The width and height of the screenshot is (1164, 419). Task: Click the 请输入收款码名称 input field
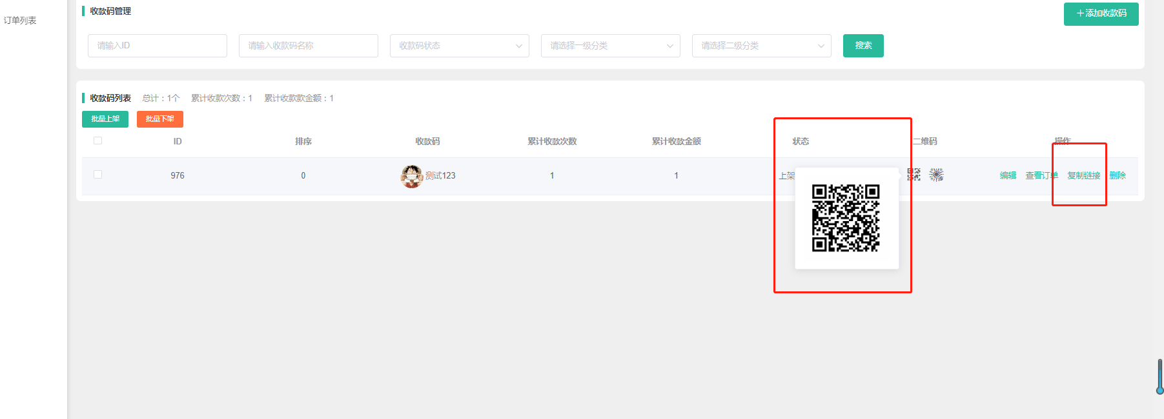(309, 46)
